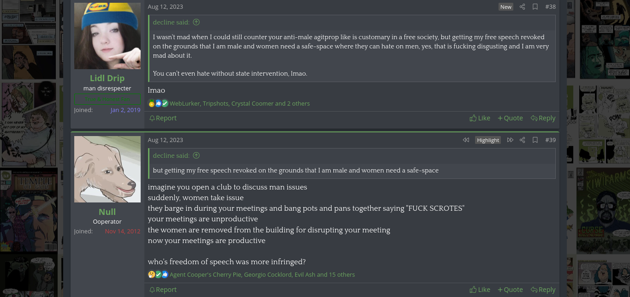Open Null's dog avatar
The width and height of the screenshot is (630, 297).
pos(107,169)
